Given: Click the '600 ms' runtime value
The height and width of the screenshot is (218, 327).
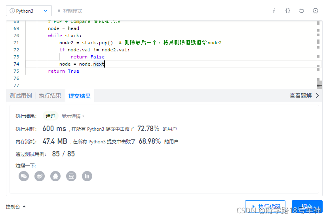Looking at the screenshot, I should (54, 129).
